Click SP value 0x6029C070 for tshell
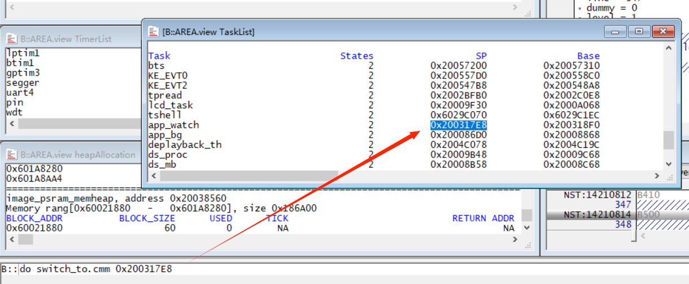 point(459,115)
